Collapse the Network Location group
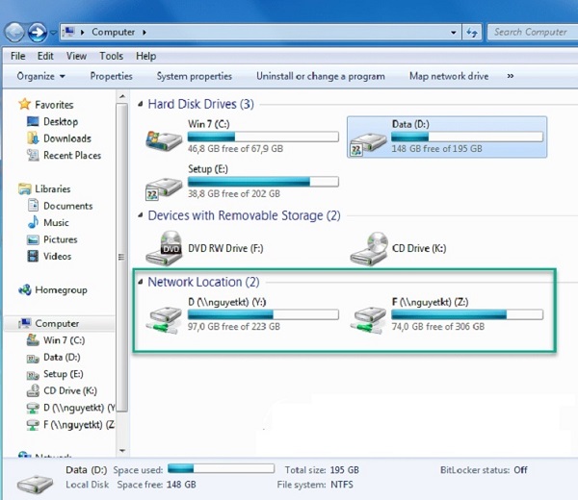 pos(141,283)
